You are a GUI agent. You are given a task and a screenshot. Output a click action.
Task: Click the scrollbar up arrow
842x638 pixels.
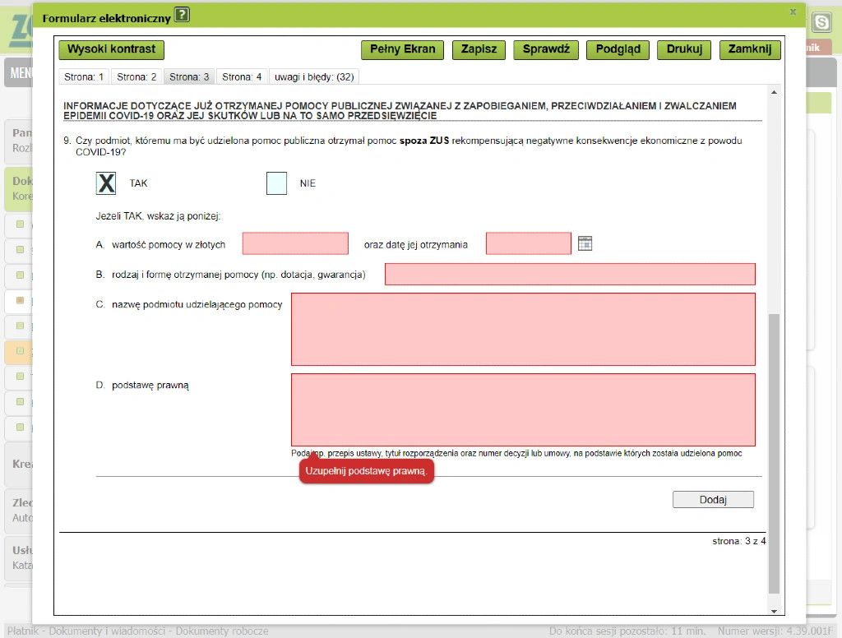click(x=774, y=92)
